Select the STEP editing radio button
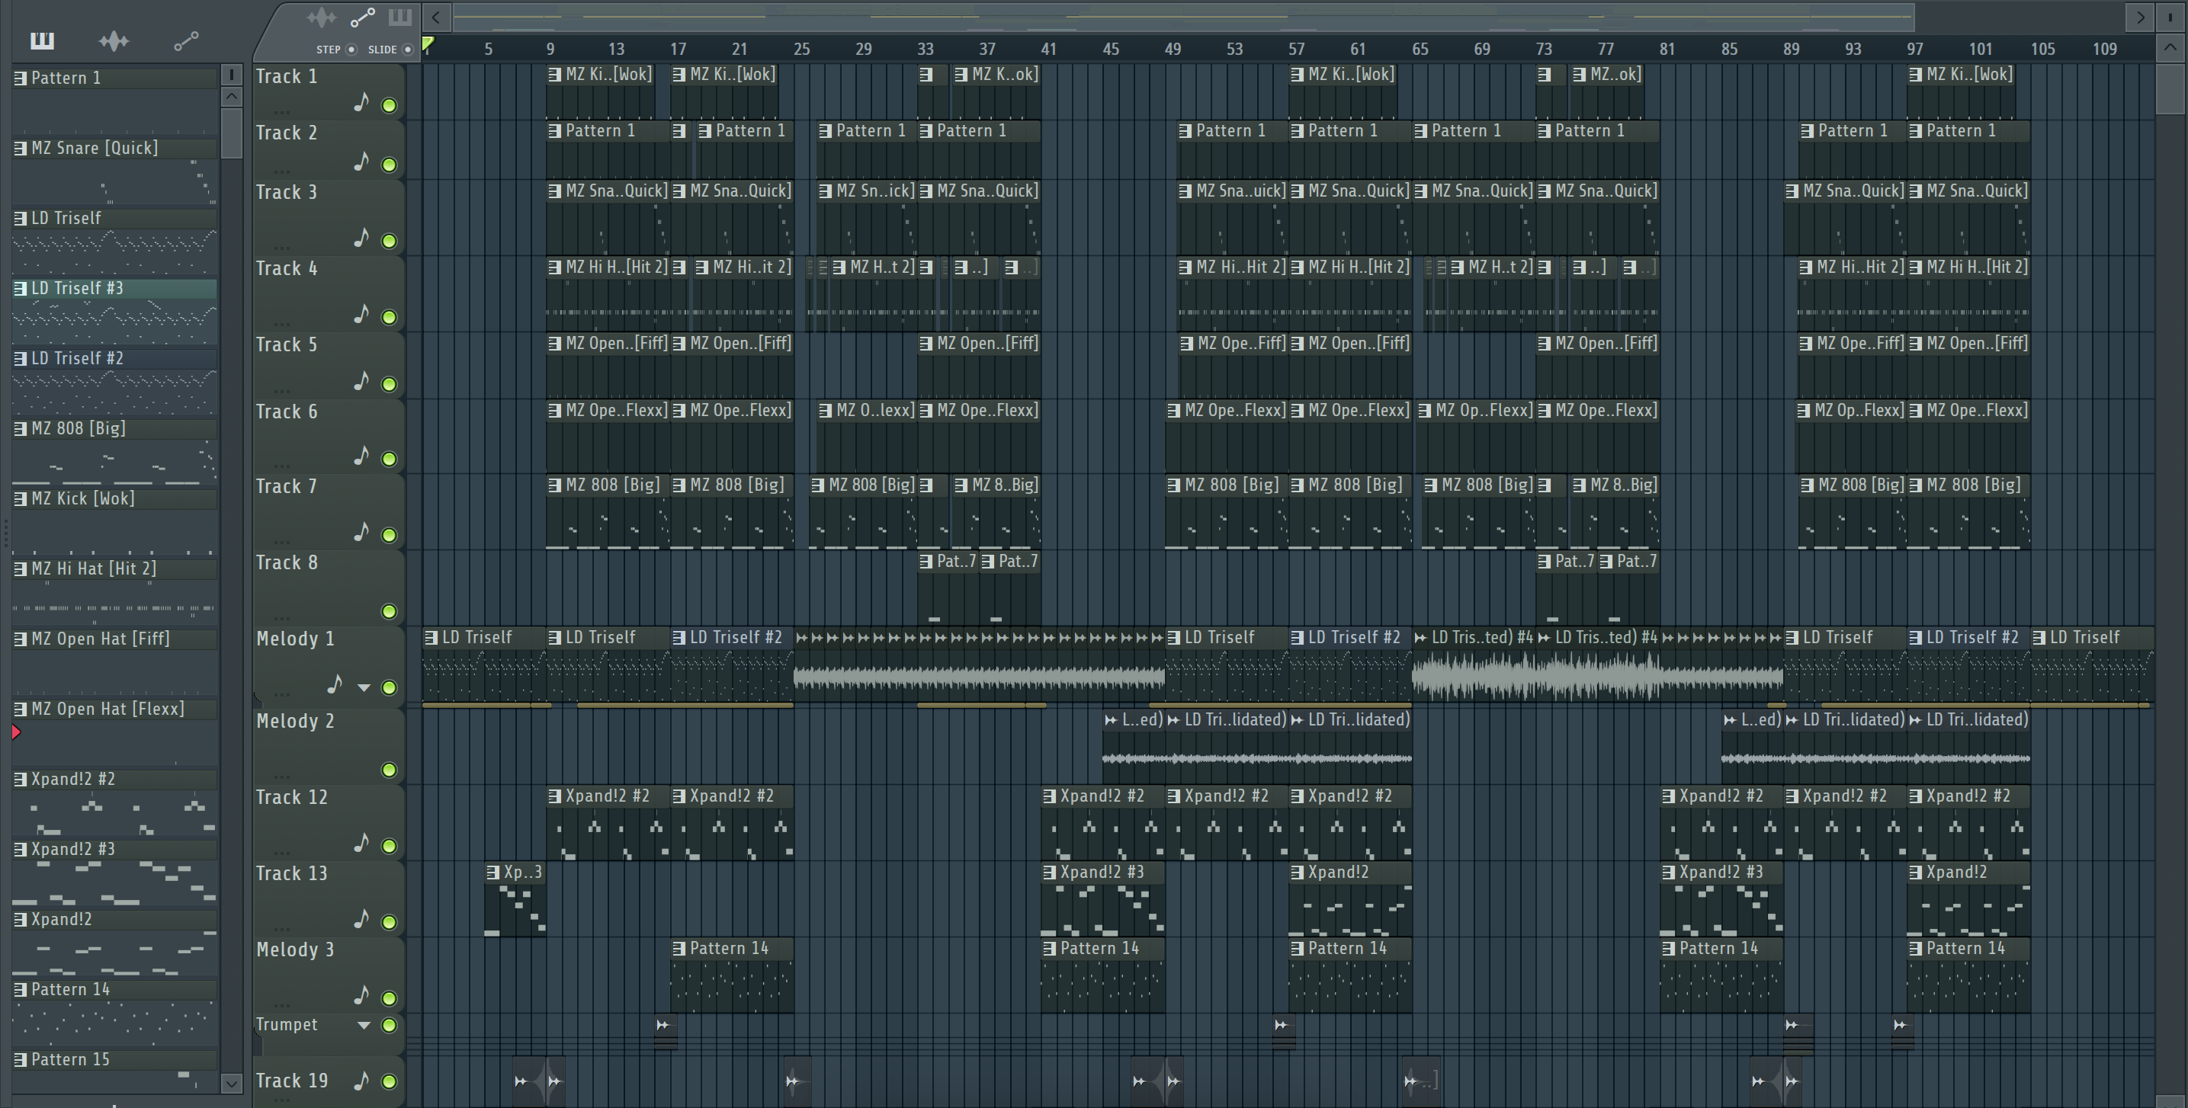 [351, 50]
